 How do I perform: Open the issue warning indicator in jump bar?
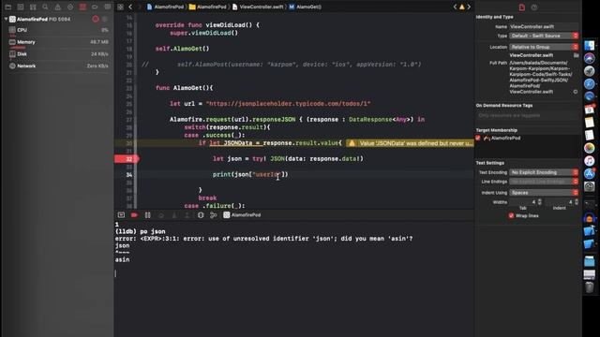point(462,7)
